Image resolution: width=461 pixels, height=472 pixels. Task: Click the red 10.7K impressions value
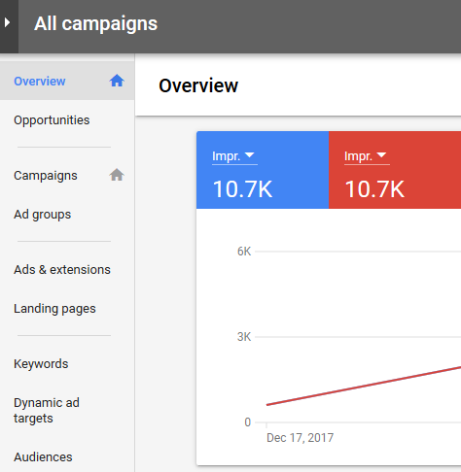coord(374,189)
